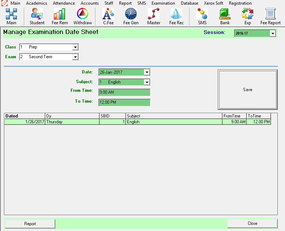Image resolution: width=285 pixels, height=231 pixels.
Task: Open the Academics menu
Action: [37, 3]
